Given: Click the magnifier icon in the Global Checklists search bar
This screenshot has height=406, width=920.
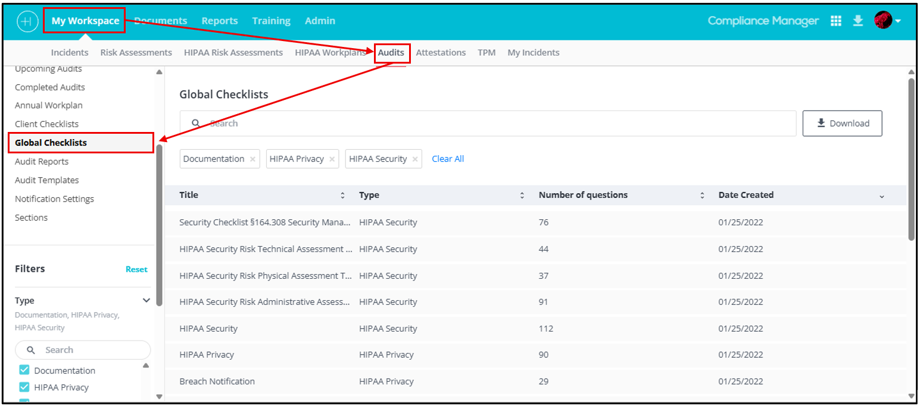Looking at the screenshot, I should point(196,123).
